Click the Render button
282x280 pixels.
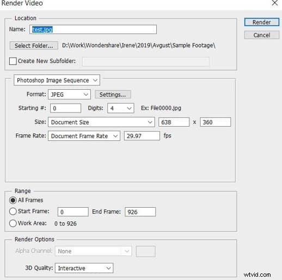[261, 22]
